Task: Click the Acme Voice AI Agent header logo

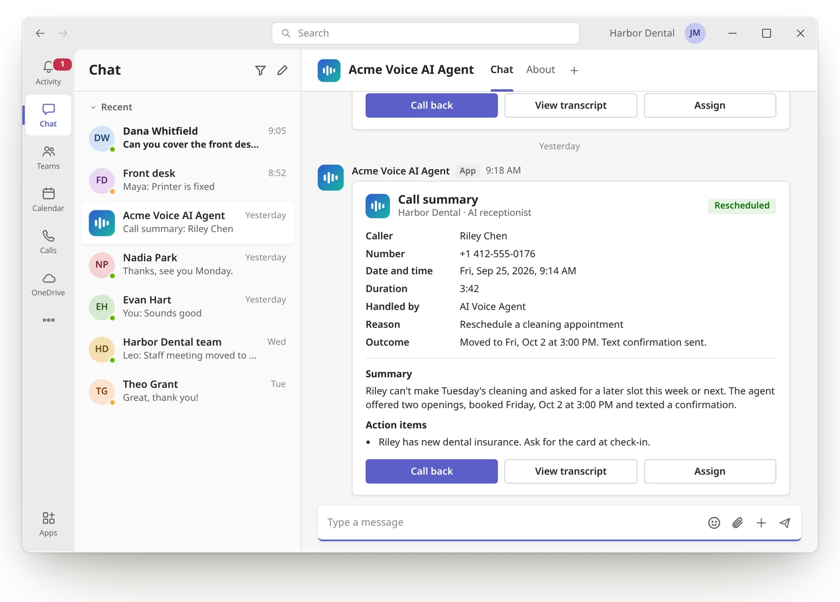Action: (329, 71)
